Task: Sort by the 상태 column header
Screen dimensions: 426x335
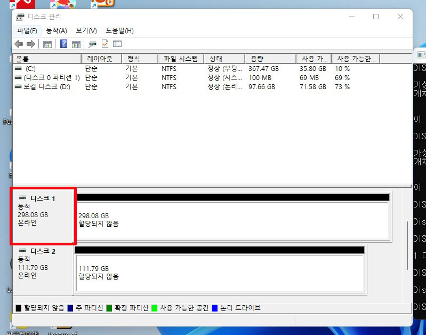Action: pos(224,59)
